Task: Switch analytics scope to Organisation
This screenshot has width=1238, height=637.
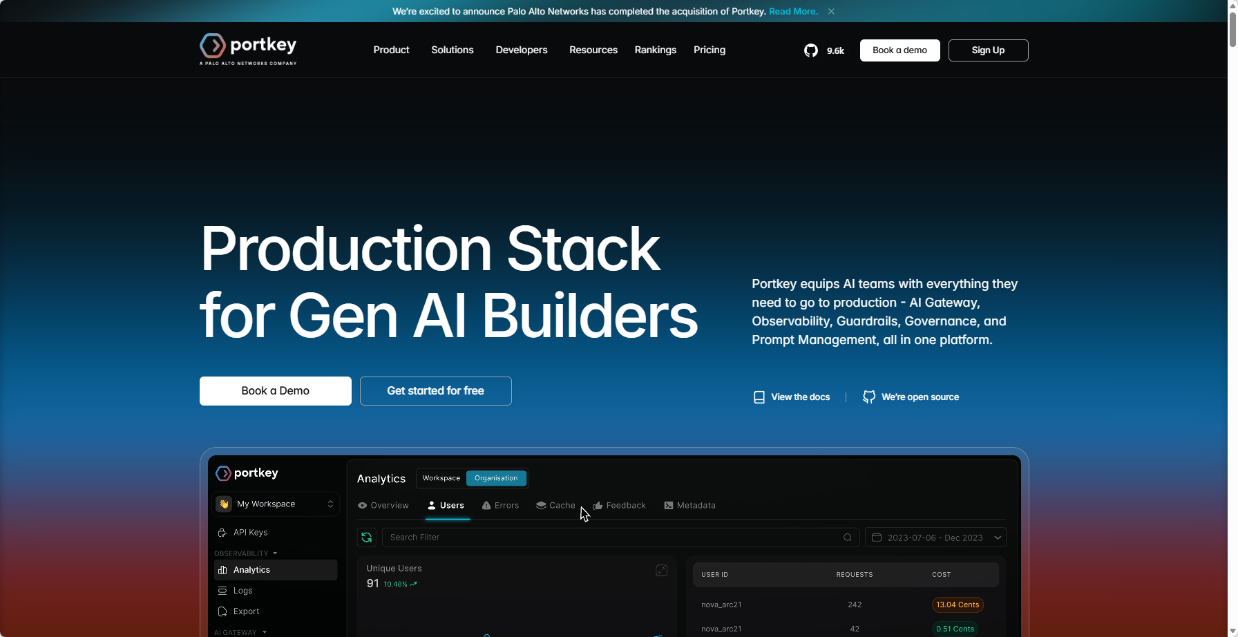Action: coord(496,478)
